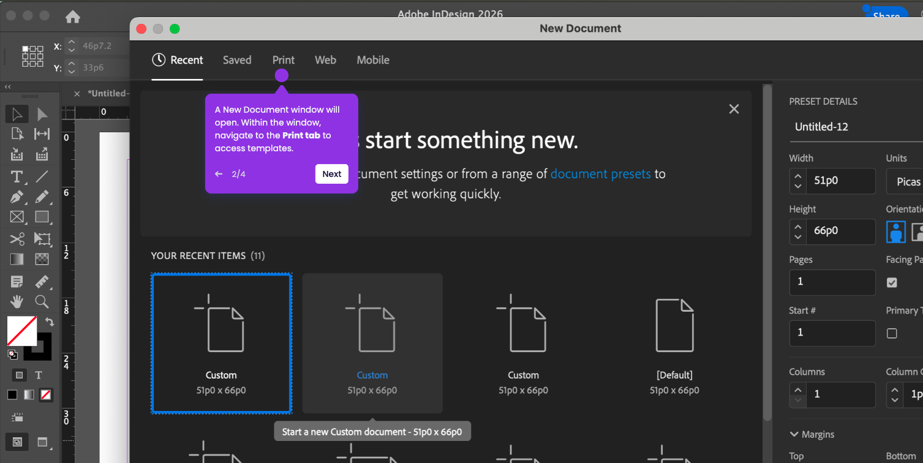The height and width of the screenshot is (463, 923).
Task: Select the Free Transform tool
Action: (42, 239)
